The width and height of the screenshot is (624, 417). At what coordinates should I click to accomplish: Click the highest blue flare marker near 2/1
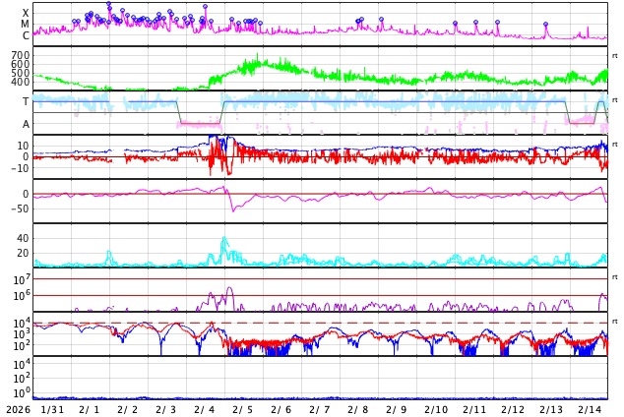point(109,5)
